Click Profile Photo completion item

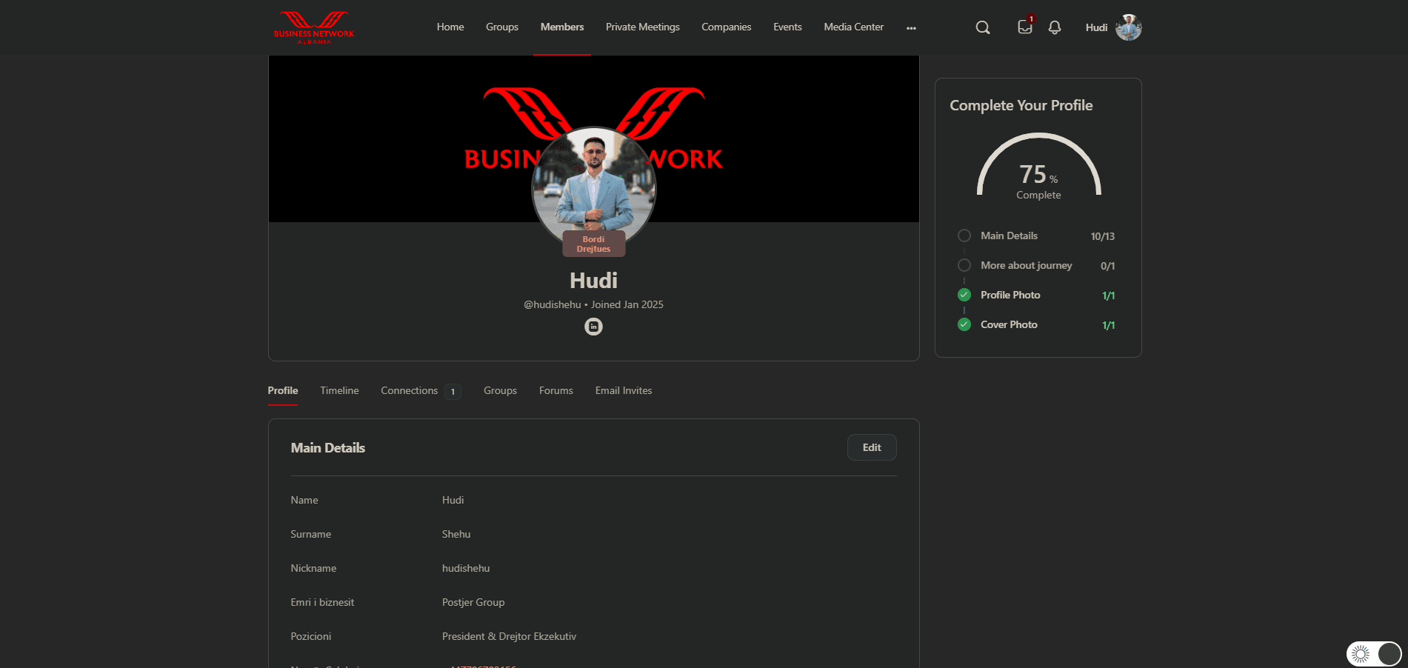(1010, 295)
